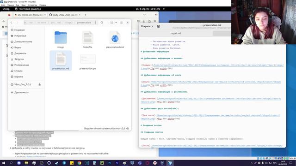Open Photoshop from Windows taskbar
The image size is (296, 166).
tap(110, 163)
